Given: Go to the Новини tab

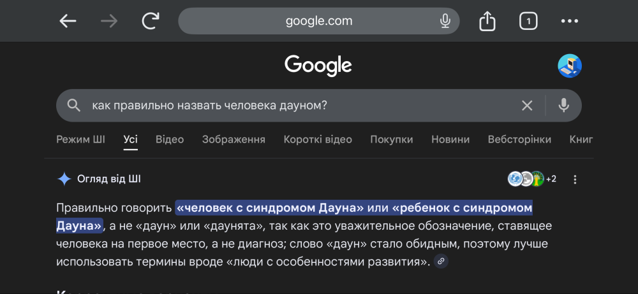Looking at the screenshot, I should [x=450, y=139].
